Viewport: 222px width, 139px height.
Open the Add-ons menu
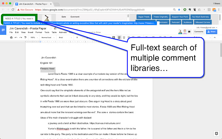[x=62, y=32]
